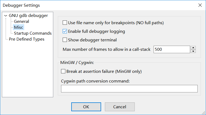This screenshot has width=206, height=115.
Task: Open the General settings page
Action: [x=22, y=21]
